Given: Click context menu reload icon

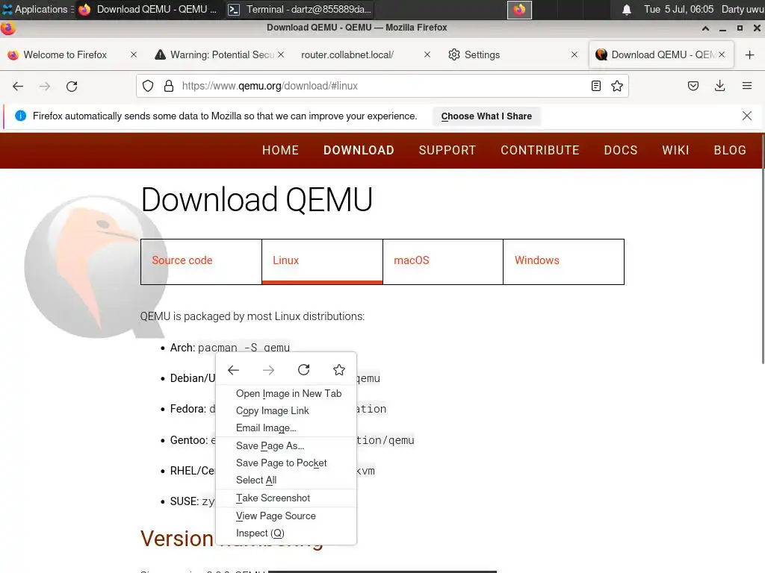Looking at the screenshot, I should (x=304, y=370).
